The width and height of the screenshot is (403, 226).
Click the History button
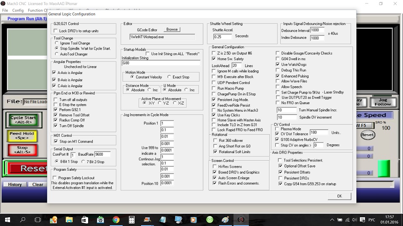(x=15, y=185)
